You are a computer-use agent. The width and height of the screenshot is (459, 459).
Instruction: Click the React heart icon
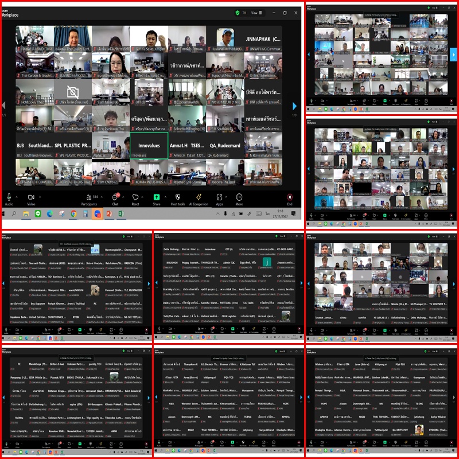[135, 197]
